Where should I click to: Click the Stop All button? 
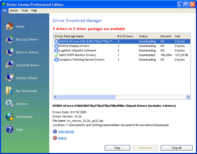click(x=177, y=148)
